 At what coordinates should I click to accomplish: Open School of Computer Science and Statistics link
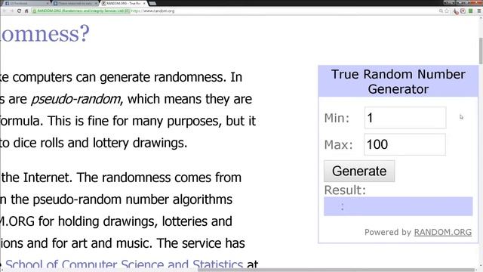pyautogui.click(x=124, y=264)
